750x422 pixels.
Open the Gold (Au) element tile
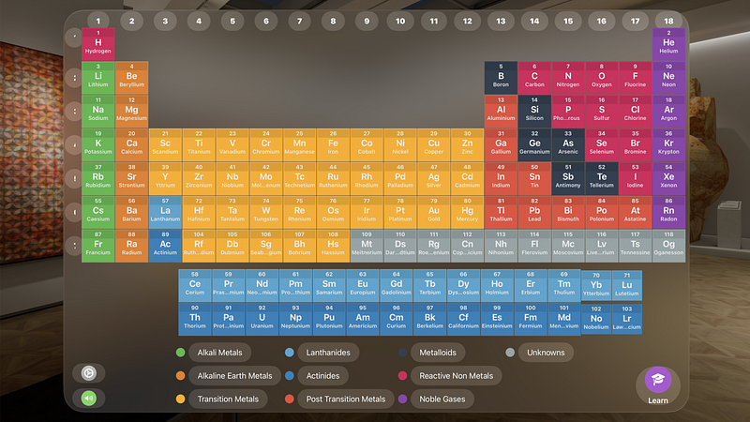coord(434,212)
